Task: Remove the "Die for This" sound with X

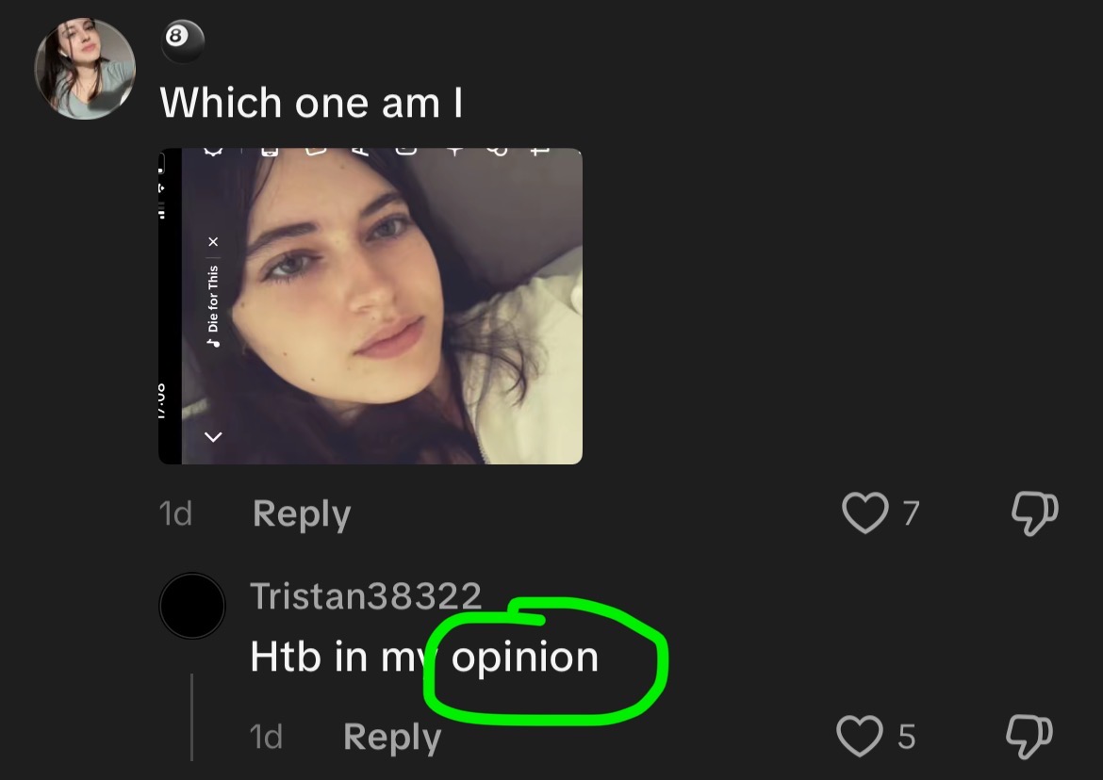Action: pos(214,242)
